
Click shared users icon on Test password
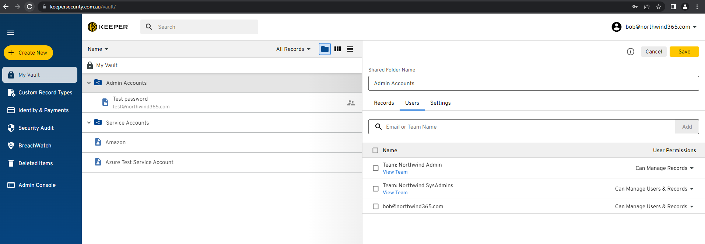coord(351,103)
